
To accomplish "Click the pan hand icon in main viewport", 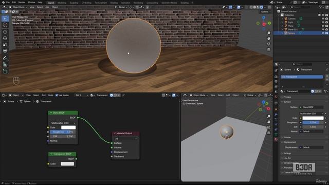I will coord(269,39).
